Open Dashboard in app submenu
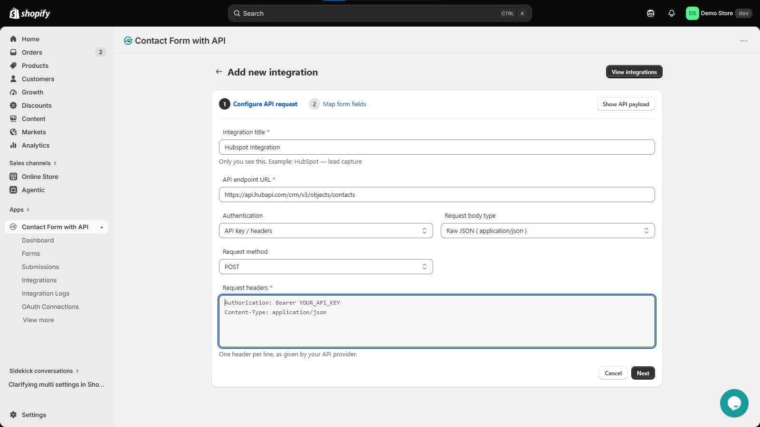The image size is (760, 427). [x=38, y=240]
